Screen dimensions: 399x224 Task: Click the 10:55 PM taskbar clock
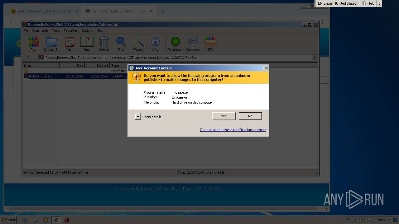tap(383, 220)
